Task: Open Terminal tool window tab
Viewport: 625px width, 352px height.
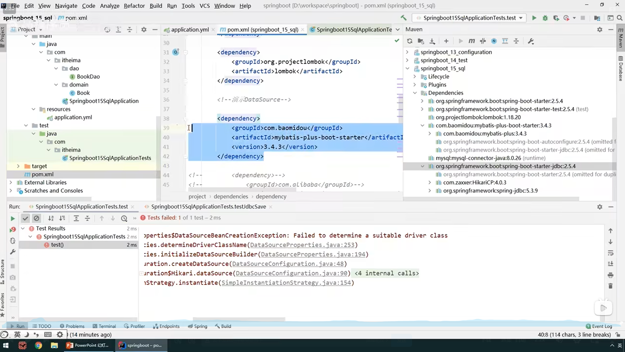Action: tap(104, 326)
